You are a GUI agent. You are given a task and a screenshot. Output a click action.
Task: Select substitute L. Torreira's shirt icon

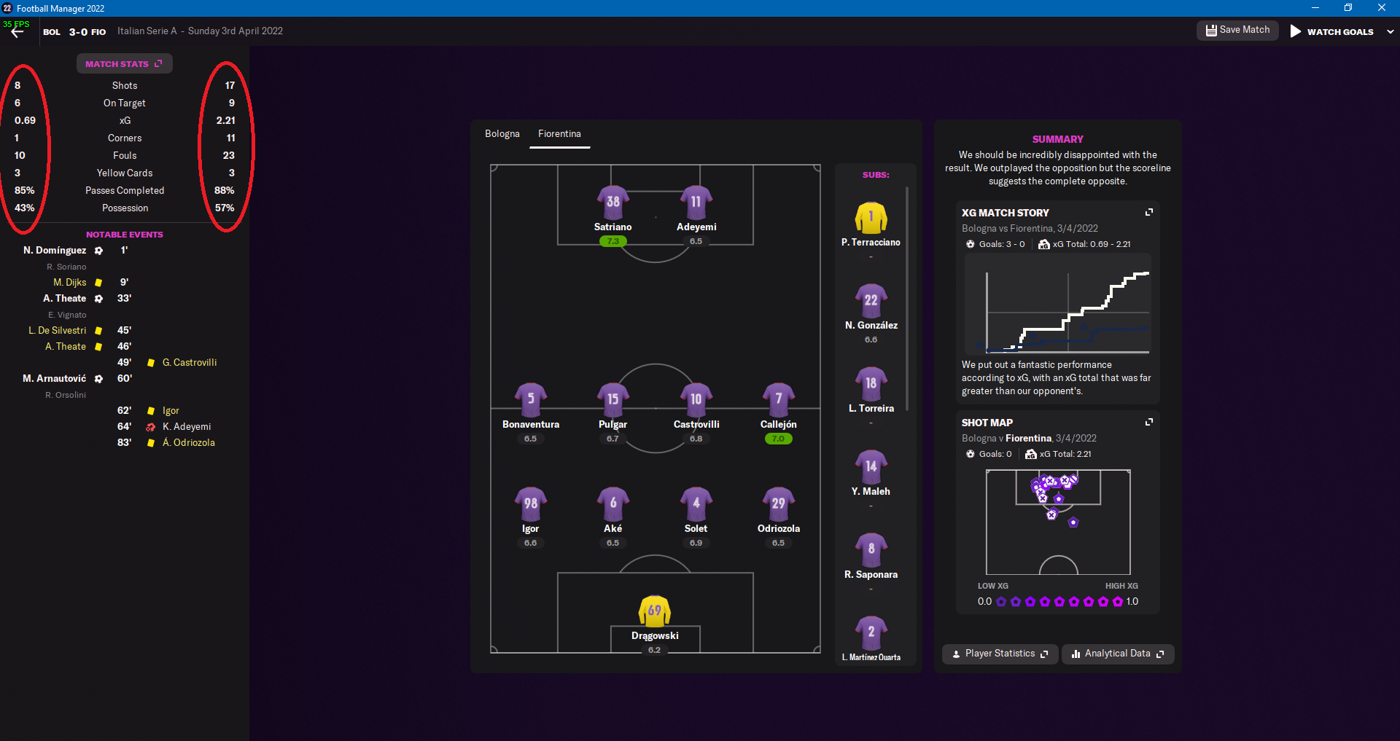[x=871, y=383]
